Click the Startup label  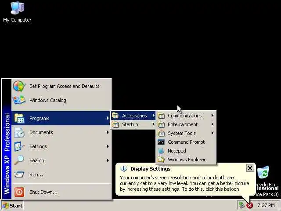(x=130, y=124)
